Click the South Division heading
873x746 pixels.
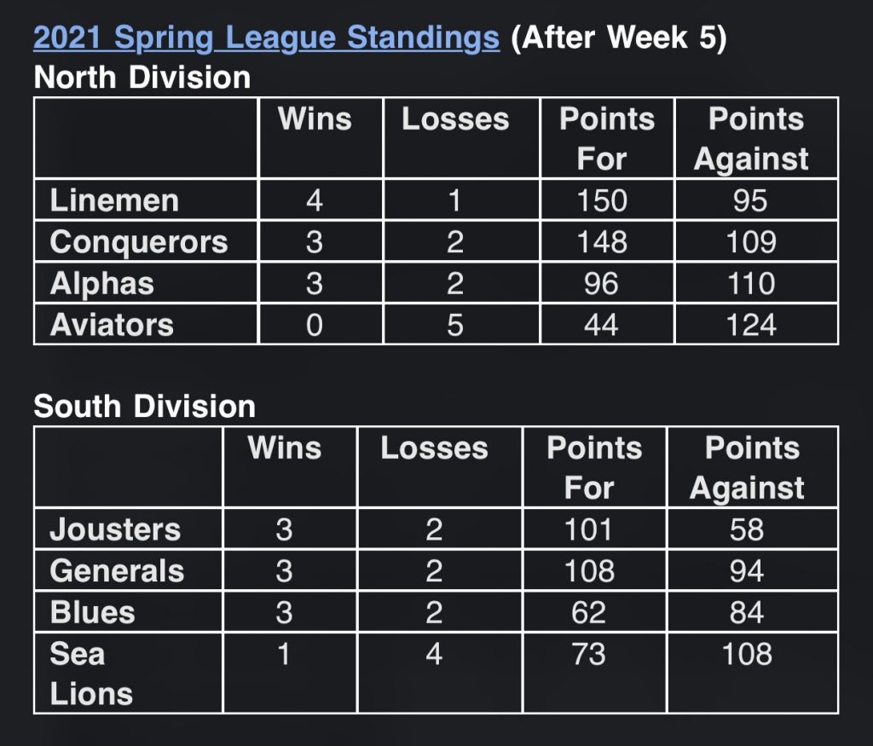144,407
